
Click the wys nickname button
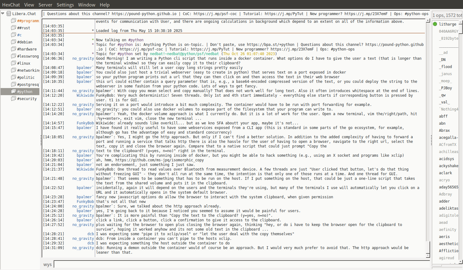tap(47, 264)
